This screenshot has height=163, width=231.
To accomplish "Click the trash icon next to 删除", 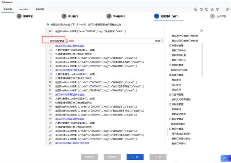I will (x=67, y=41).
